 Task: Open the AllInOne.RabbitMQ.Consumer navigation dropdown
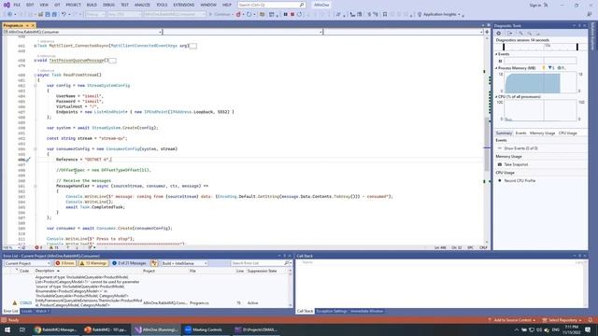(82, 32)
